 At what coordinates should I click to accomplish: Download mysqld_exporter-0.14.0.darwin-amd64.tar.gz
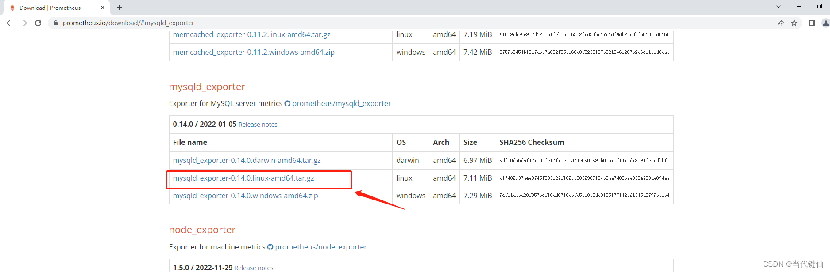click(247, 160)
